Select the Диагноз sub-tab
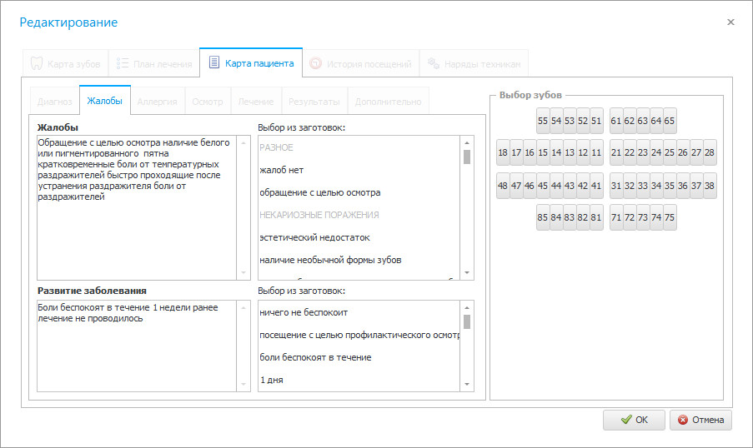 click(54, 102)
